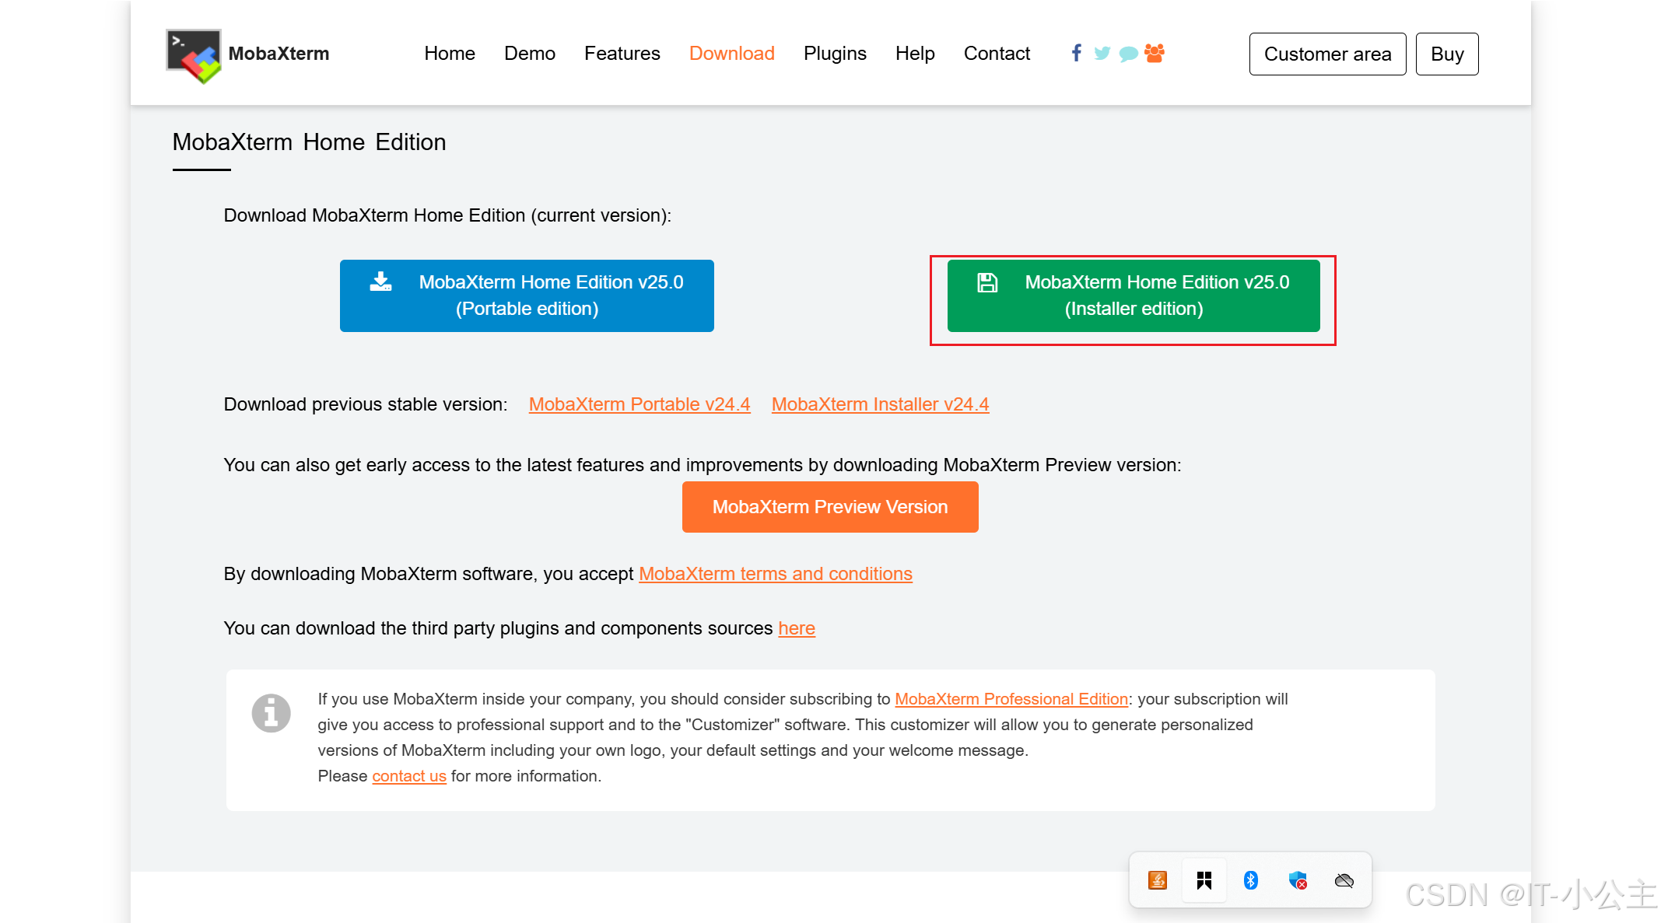Click the black bookmark-shaped tray icon
This screenshot has width=1661, height=923.
click(1204, 879)
